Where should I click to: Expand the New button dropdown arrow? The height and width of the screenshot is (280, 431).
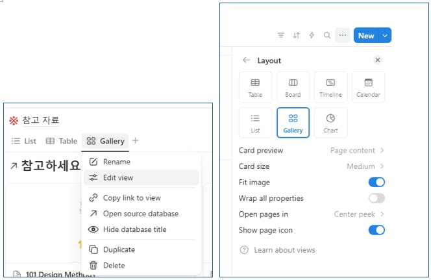(386, 36)
